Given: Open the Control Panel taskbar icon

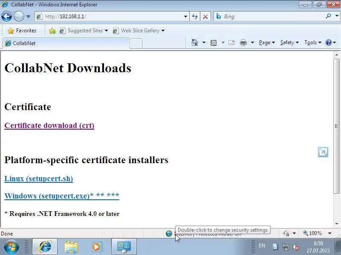Looking at the screenshot, I should (x=124, y=247).
